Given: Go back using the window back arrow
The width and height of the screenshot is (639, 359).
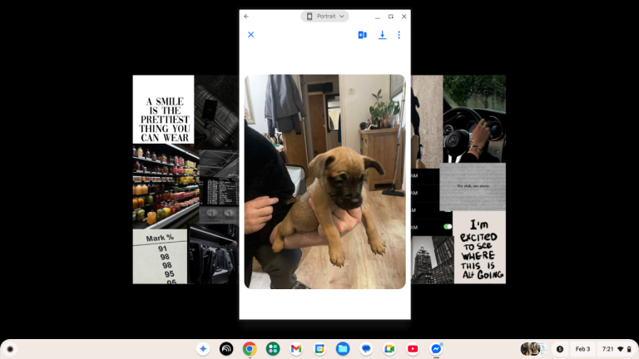Looking at the screenshot, I should tap(246, 17).
